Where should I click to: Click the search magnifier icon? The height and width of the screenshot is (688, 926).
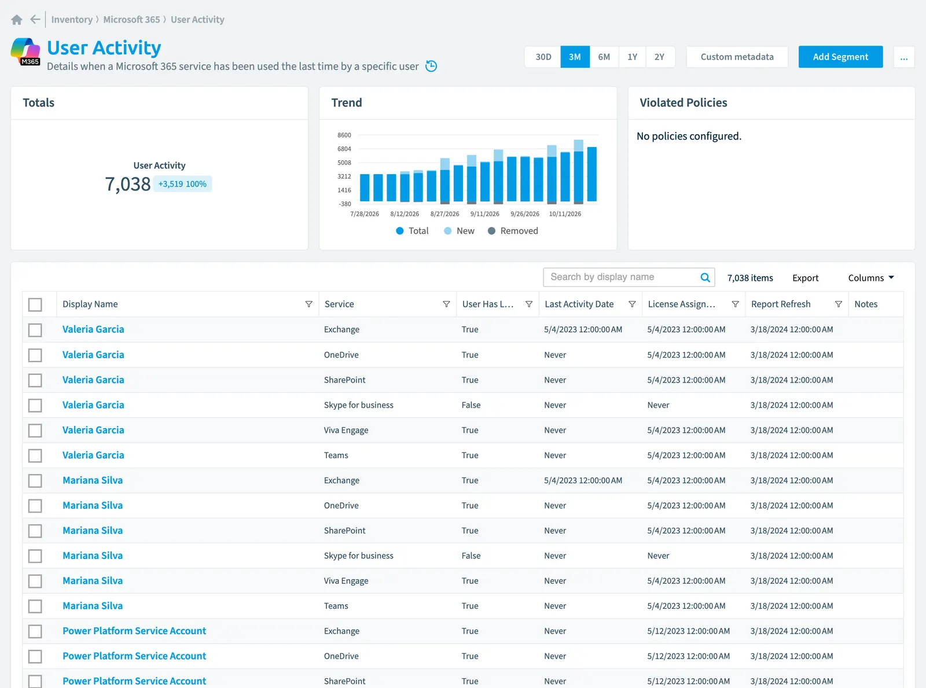[705, 277]
